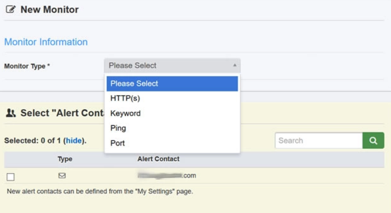Click the envelope icon in Type column
Viewport: 391px width, 213px height.
62,175
